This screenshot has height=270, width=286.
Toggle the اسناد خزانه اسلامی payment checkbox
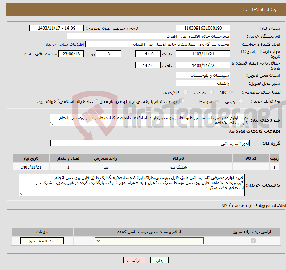tap(182, 101)
